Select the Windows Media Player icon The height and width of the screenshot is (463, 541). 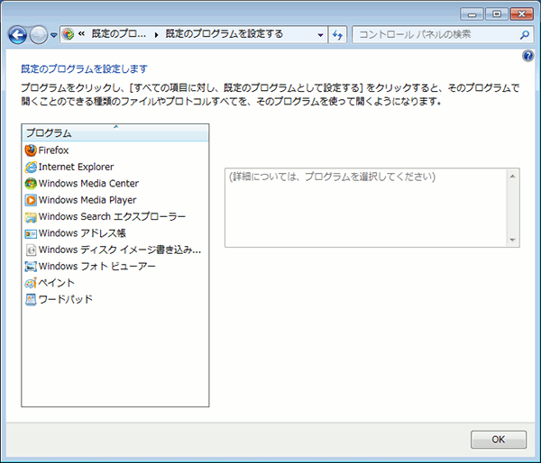click(x=31, y=200)
